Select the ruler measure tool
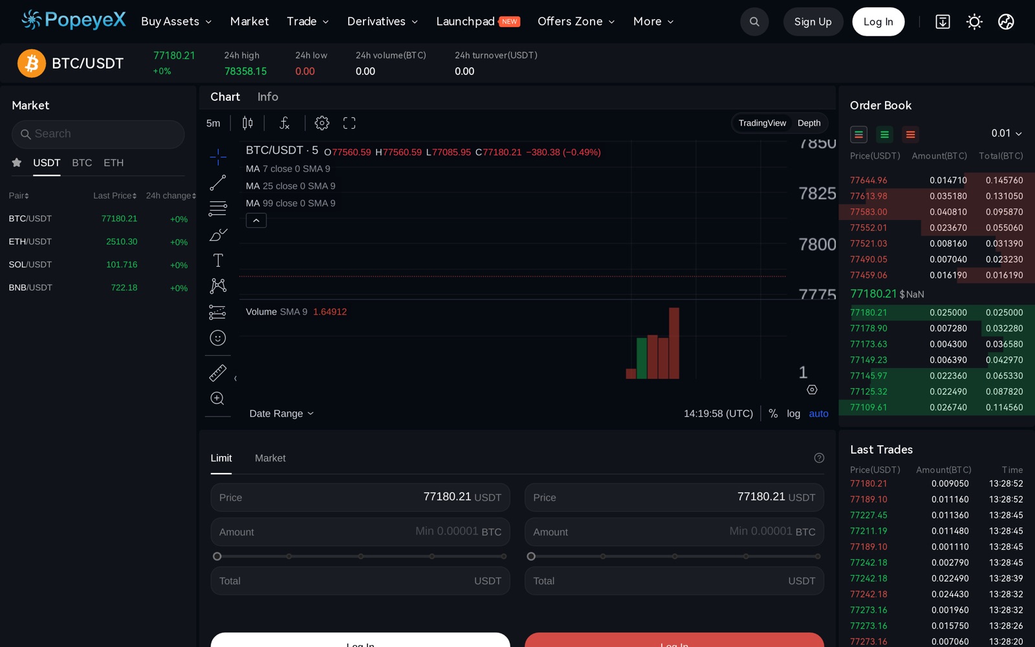 tap(218, 373)
